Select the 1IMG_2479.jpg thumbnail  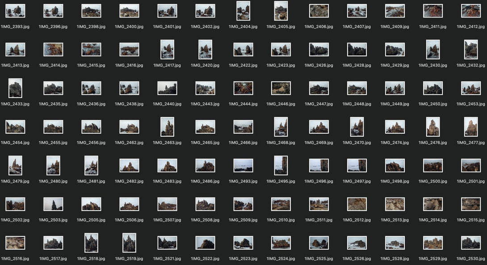point(15,166)
